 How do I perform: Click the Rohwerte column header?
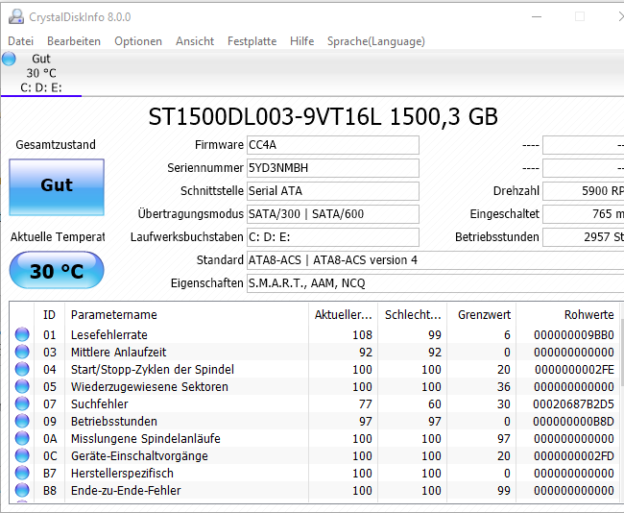[x=567, y=315]
